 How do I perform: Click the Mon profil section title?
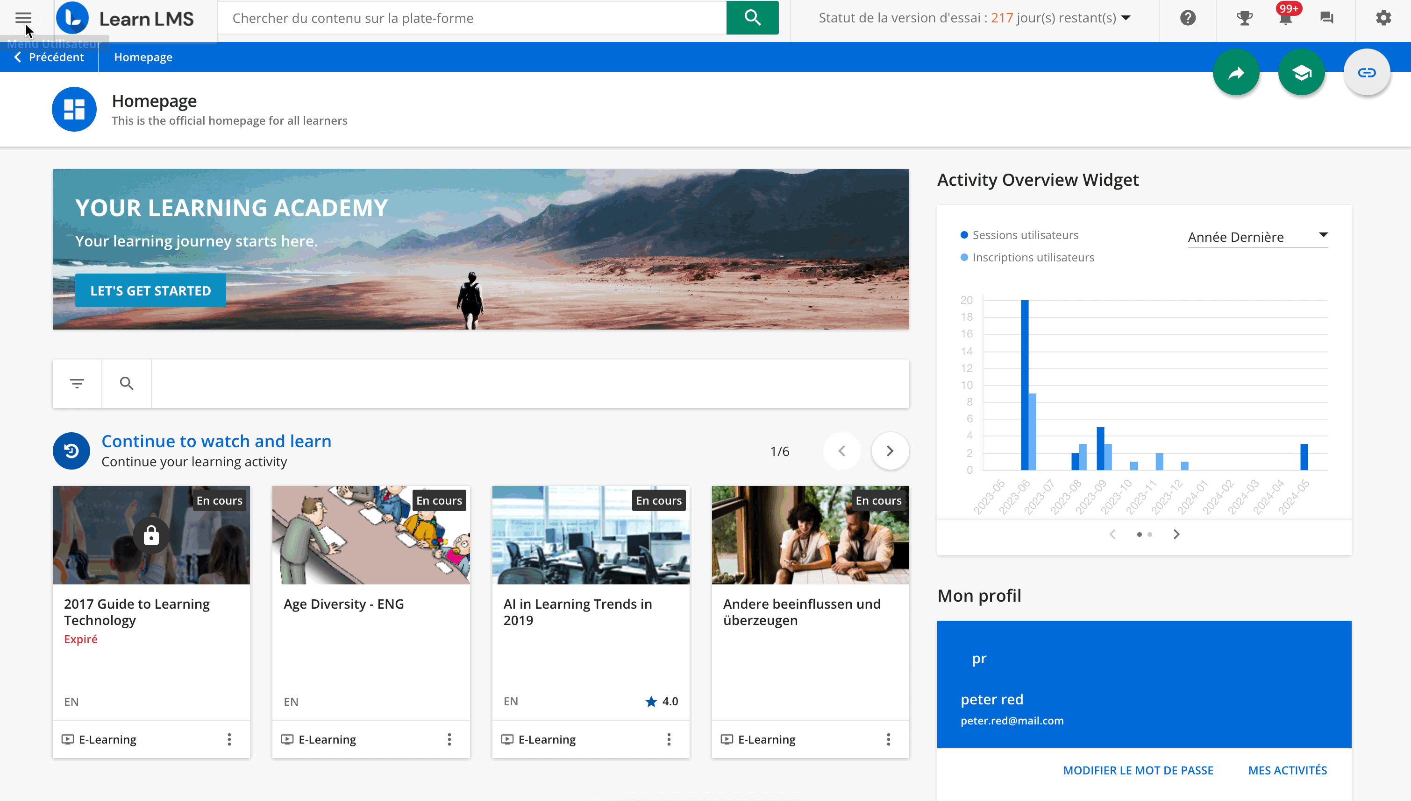tap(979, 596)
